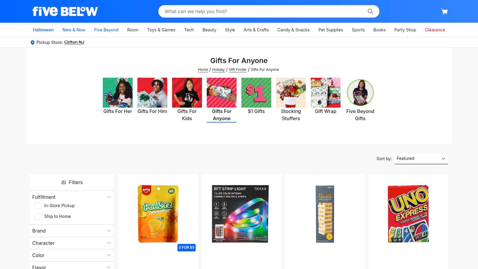
Task: Open the UNO Express product thumbnail
Action: point(408,214)
